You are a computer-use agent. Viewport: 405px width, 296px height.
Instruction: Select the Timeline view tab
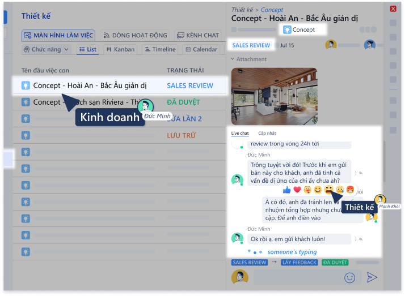(159, 50)
